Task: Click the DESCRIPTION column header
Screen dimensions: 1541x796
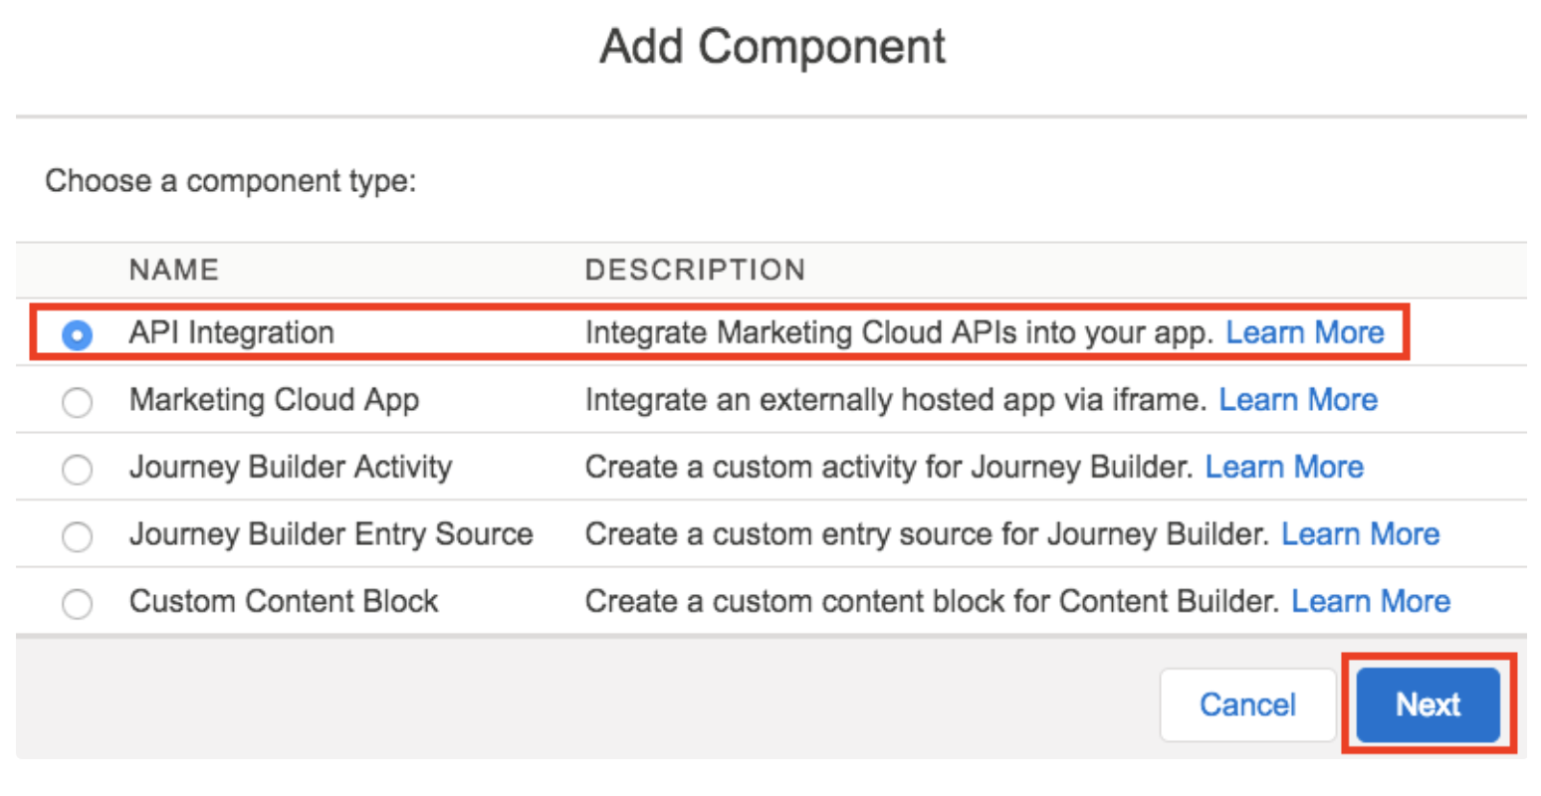Action: (695, 270)
